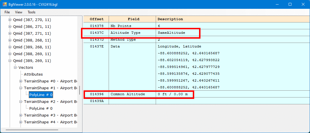Click the Field column header

pyautogui.click(x=132, y=19)
